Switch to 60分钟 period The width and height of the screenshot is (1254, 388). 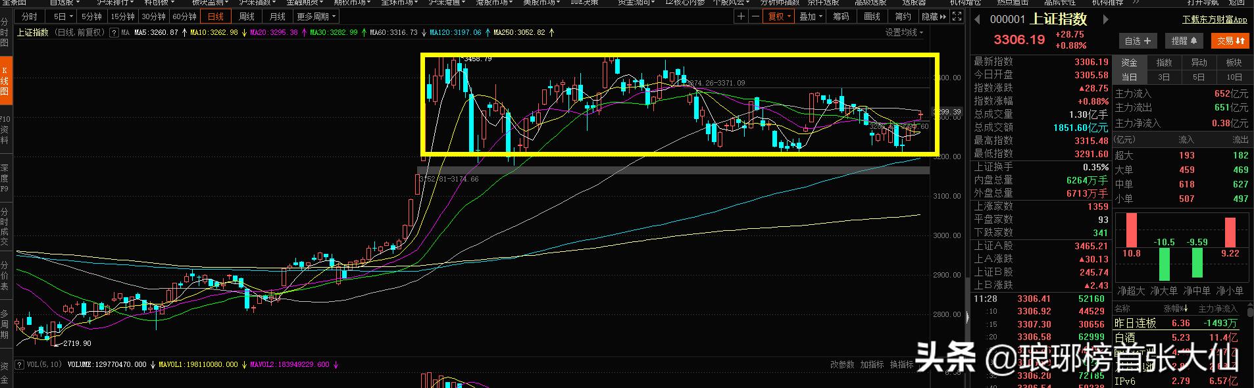184,16
